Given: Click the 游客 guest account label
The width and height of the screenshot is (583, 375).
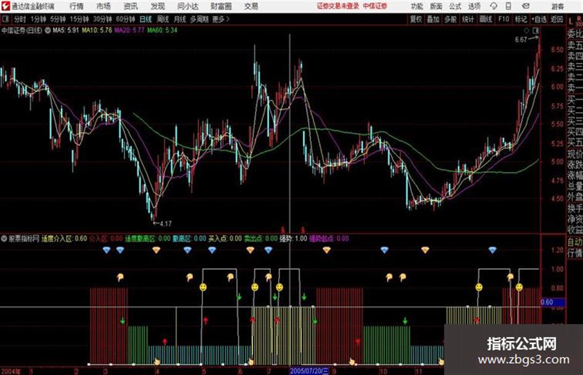Looking at the screenshot, I should 558,6.
